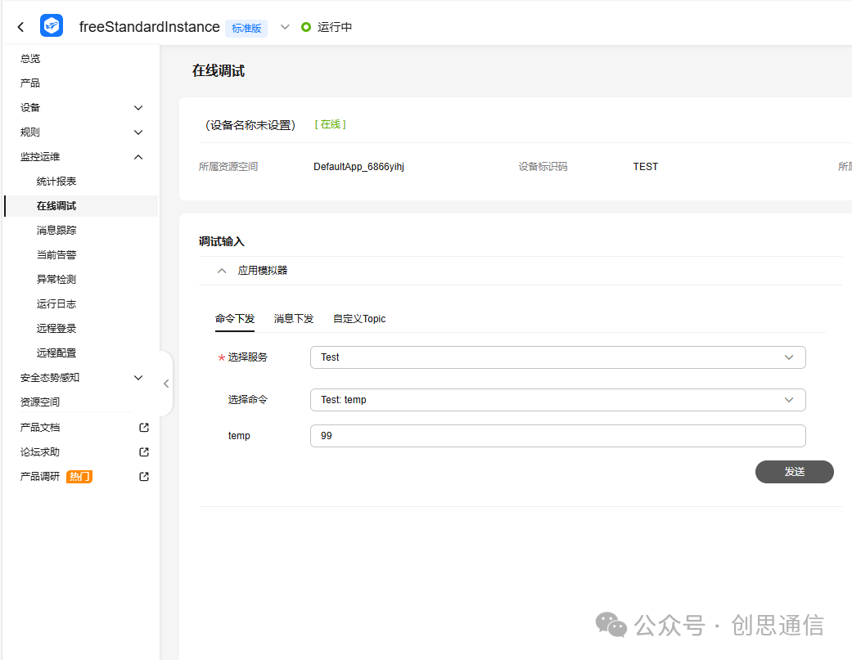Open the 论坛求助 link
The width and height of the screenshot is (852, 660).
tap(40, 452)
